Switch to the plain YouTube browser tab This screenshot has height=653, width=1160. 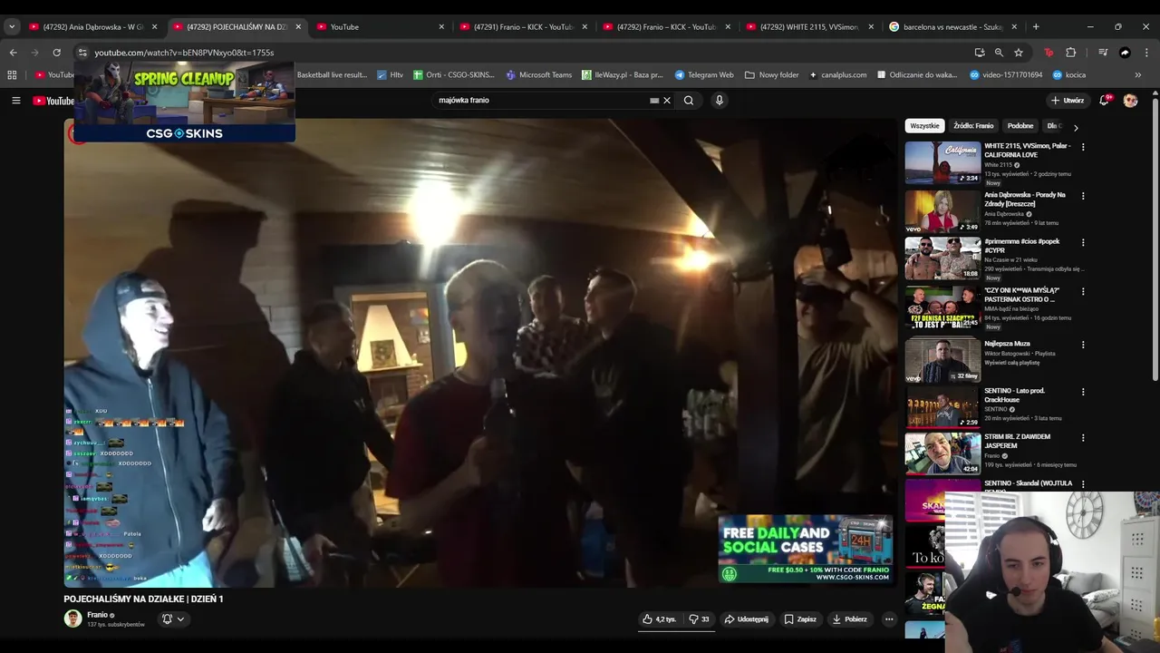[x=381, y=27]
